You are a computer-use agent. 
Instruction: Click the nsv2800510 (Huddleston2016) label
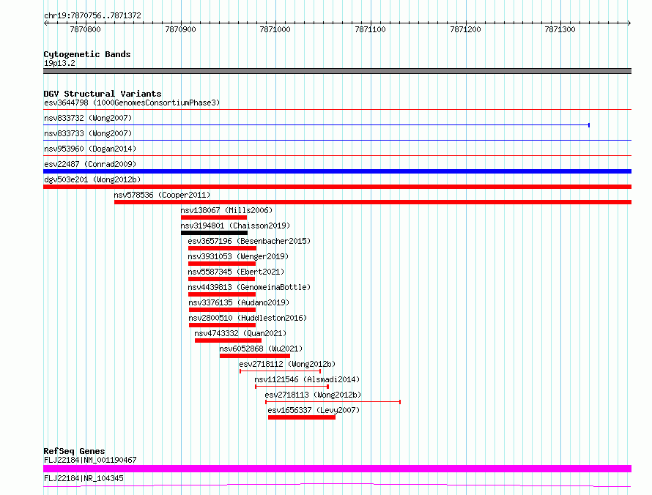tap(248, 318)
